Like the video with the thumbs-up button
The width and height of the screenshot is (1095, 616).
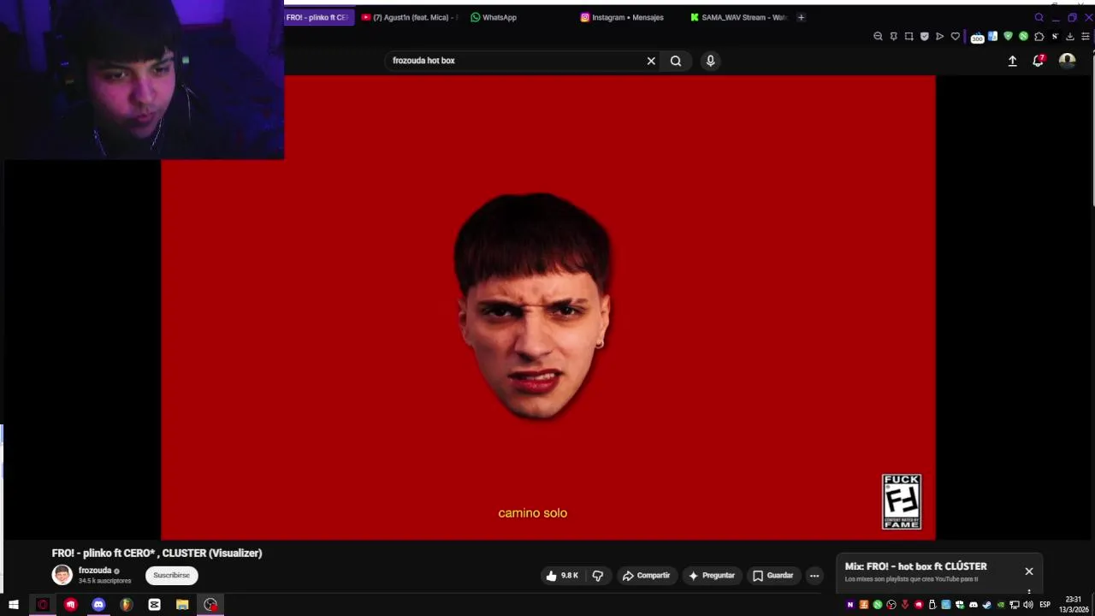pos(562,576)
